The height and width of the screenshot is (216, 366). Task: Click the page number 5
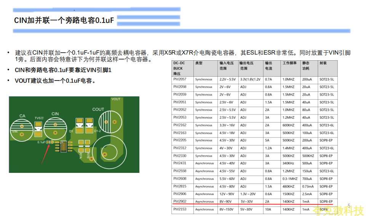pyautogui.click(x=348, y=206)
